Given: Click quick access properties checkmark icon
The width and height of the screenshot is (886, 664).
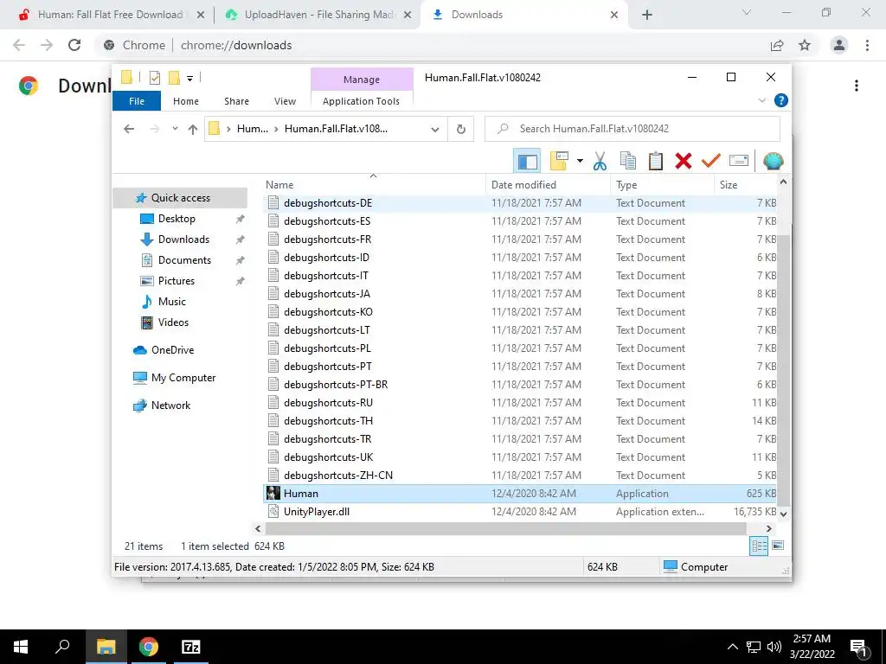Looking at the screenshot, I should tap(154, 77).
